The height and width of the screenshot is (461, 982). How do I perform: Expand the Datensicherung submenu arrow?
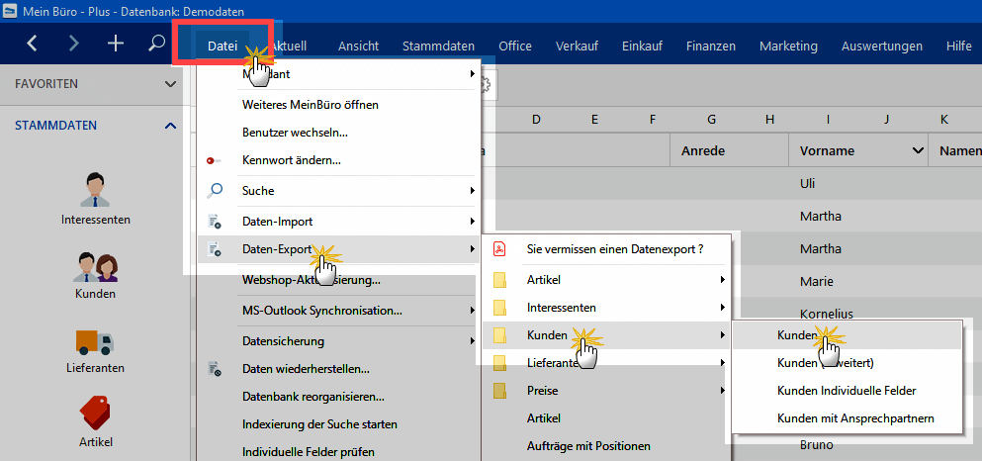(473, 341)
